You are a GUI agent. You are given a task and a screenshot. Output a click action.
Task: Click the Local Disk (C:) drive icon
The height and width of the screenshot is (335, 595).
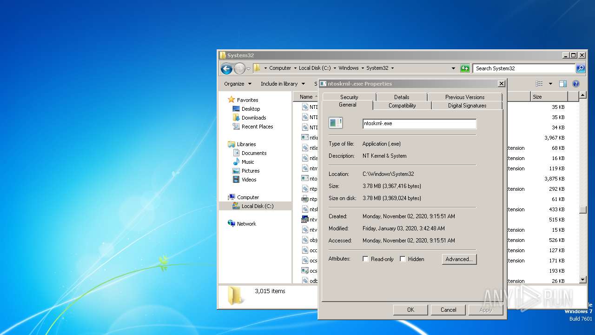[x=236, y=206]
